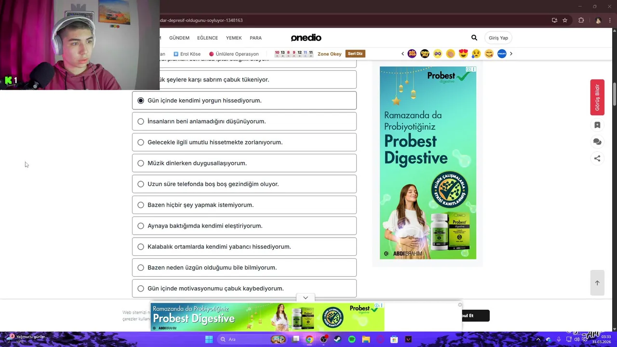Viewport: 617px width, 347px height.
Task: Share the article via the share icon
Action: tap(597, 158)
